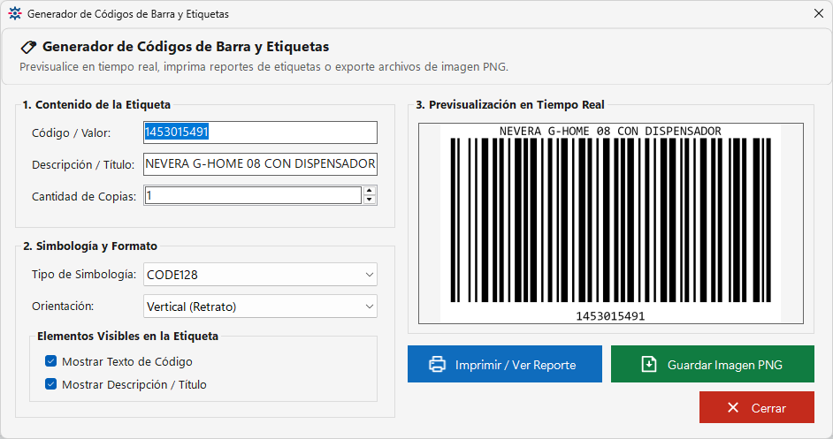Click the 'Orientación:' label
The height and width of the screenshot is (439, 833).
63,307
